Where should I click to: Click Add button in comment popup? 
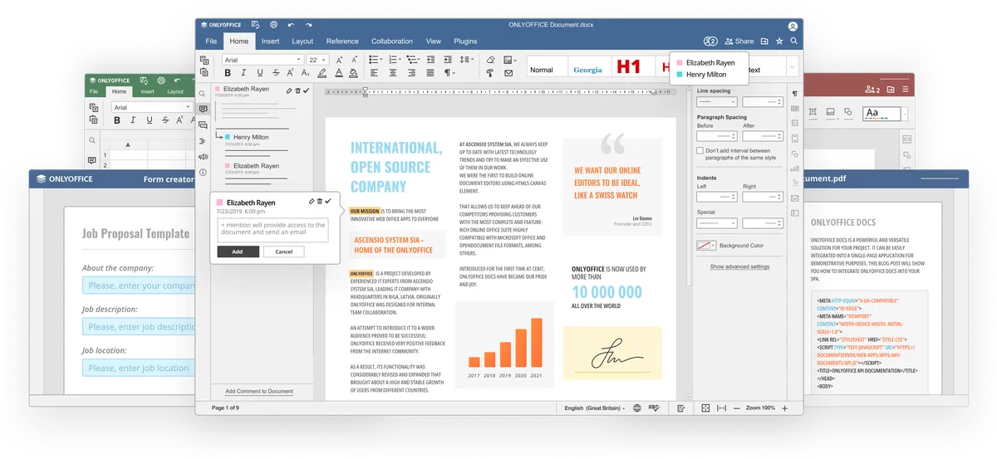238,251
